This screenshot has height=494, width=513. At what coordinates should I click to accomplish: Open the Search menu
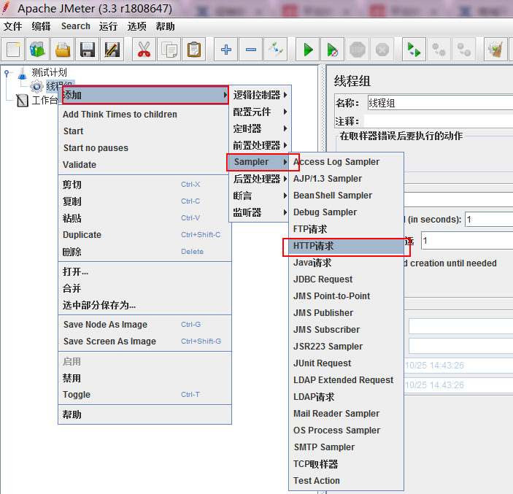pos(76,26)
